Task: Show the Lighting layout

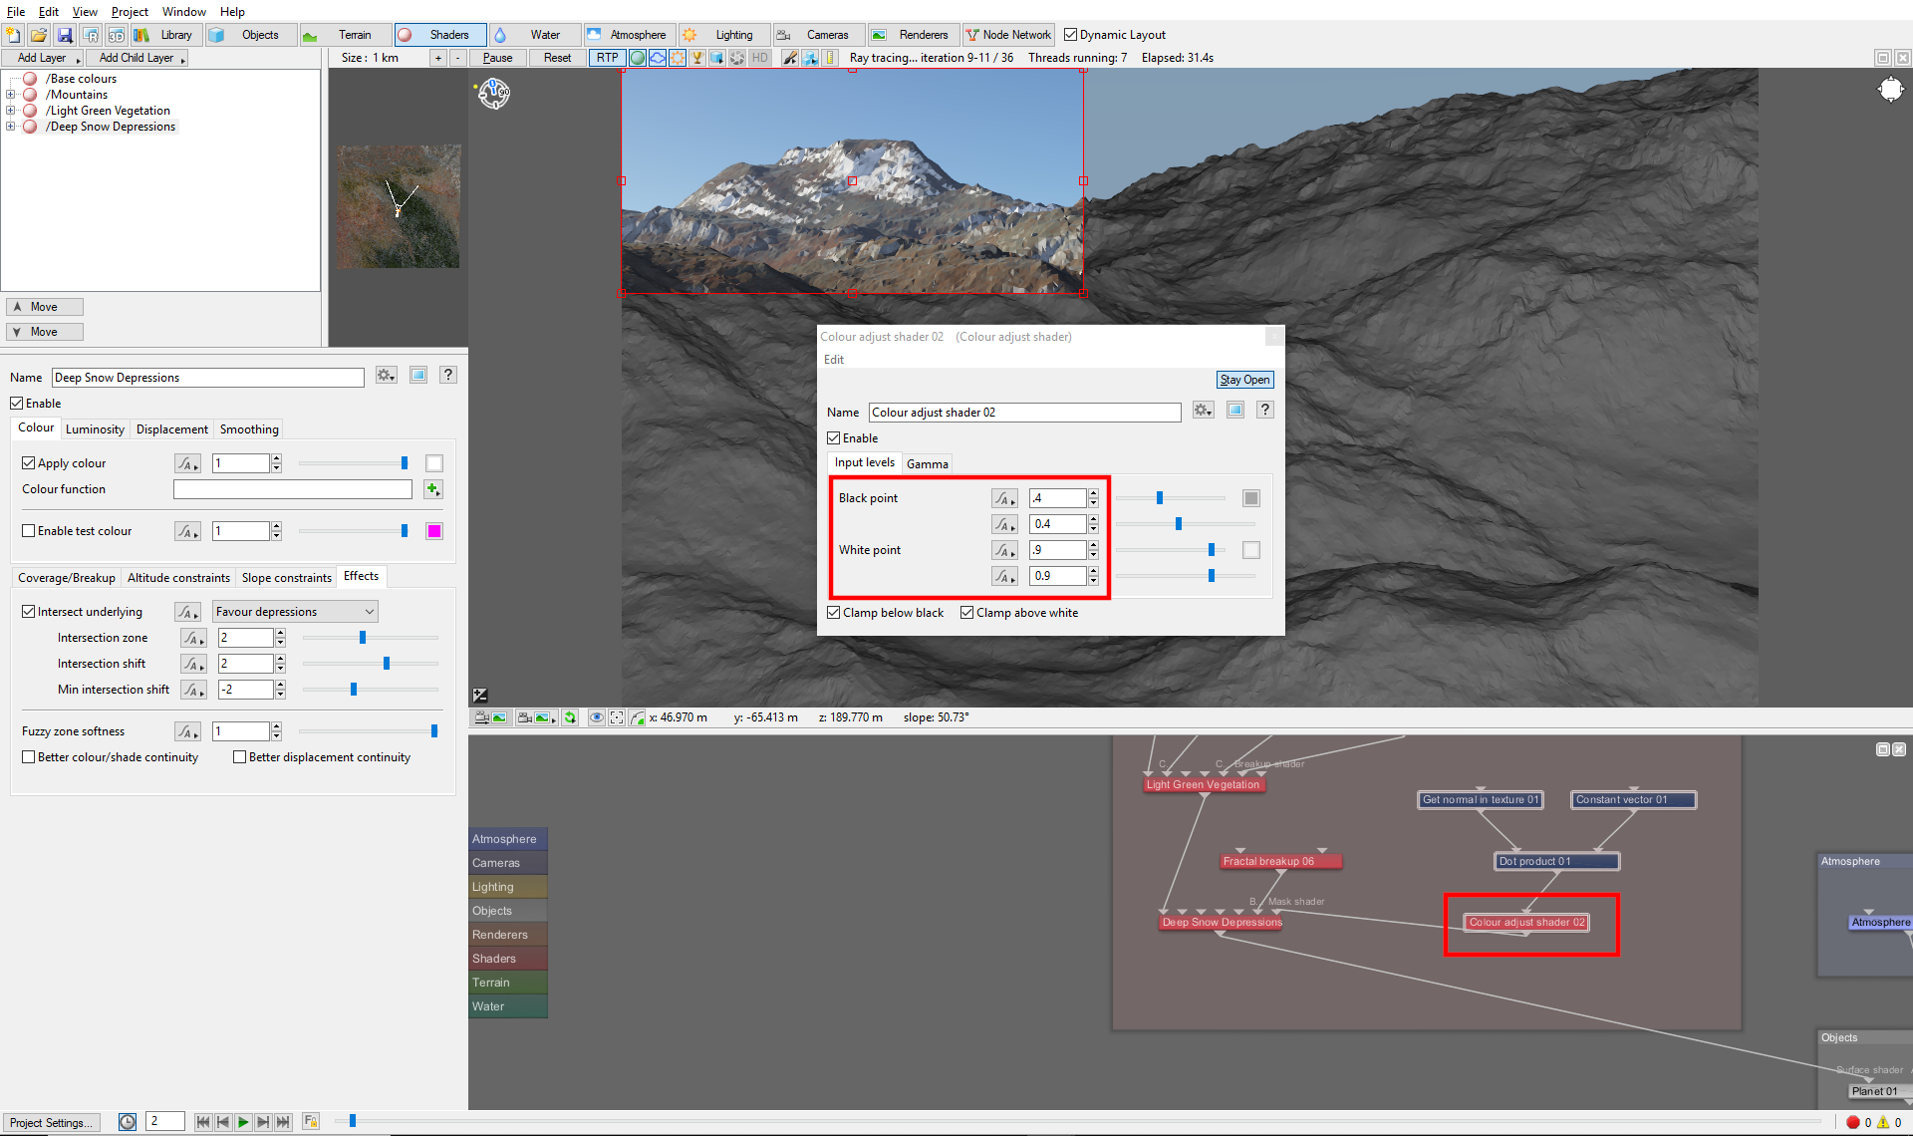Action: coord(723,35)
